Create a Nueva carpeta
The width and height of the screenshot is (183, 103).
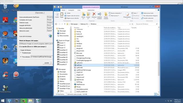coord(106,16)
